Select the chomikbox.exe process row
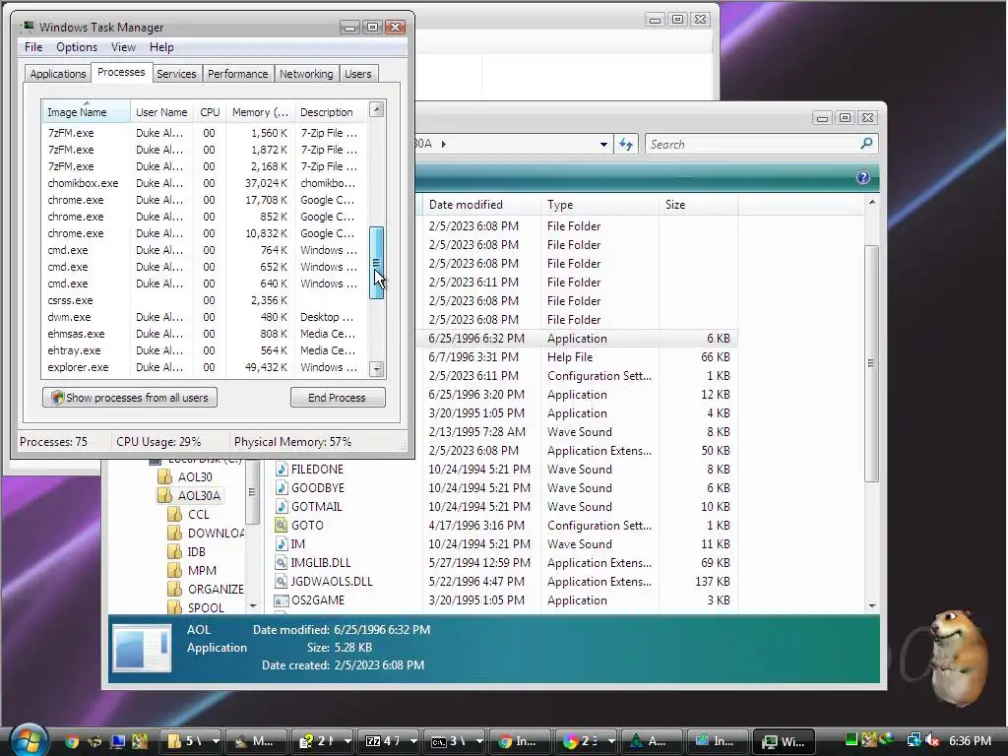1008x756 pixels. (x=205, y=183)
